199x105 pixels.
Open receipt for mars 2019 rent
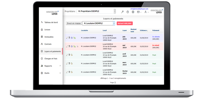coord(72,63)
